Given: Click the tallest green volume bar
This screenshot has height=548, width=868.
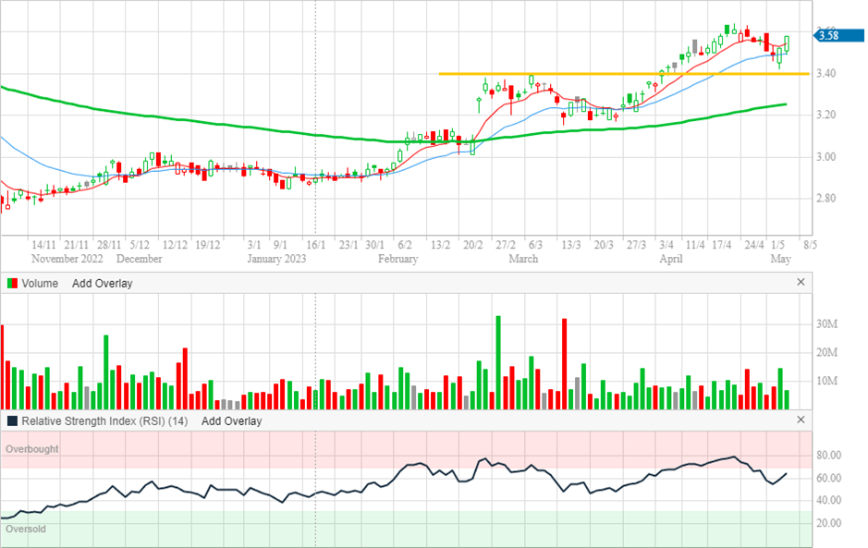Looking at the screenshot, I should pyautogui.click(x=497, y=362).
